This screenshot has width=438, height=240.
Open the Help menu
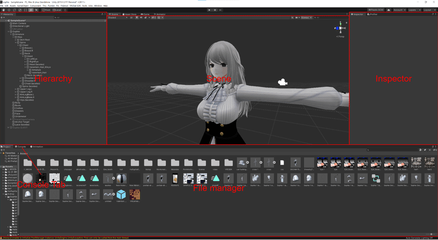[105, 5]
